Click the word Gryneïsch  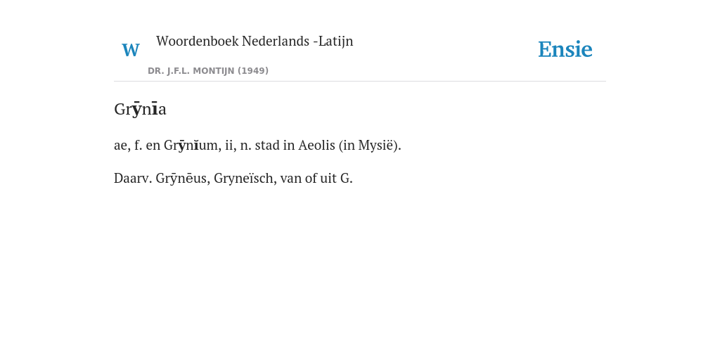(x=245, y=178)
